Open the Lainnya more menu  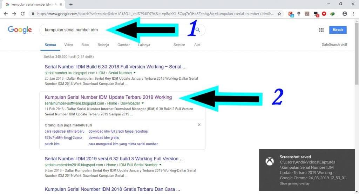144,45
